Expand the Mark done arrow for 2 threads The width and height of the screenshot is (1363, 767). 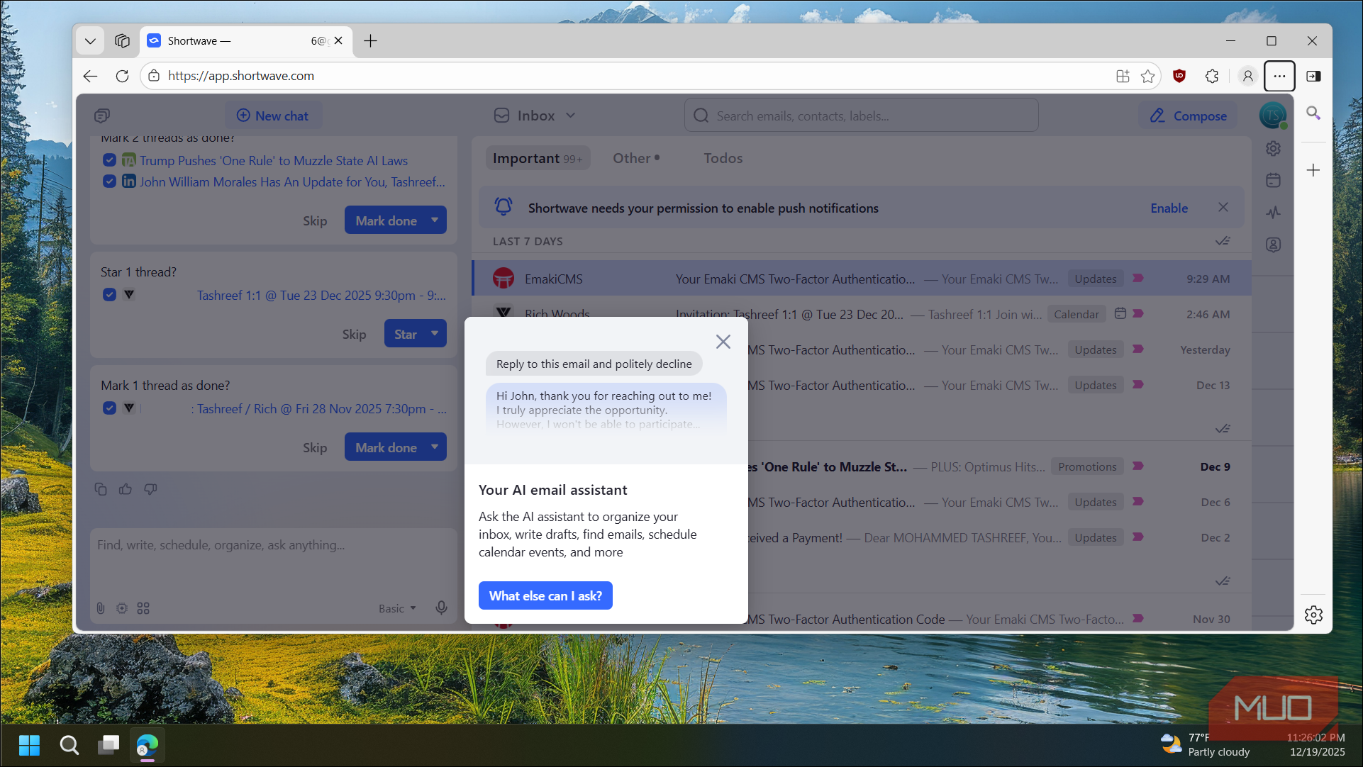coord(435,220)
